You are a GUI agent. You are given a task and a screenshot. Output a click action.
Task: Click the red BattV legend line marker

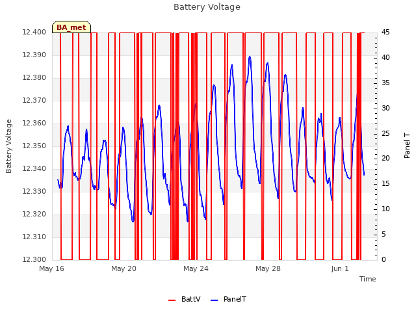pyautogui.click(x=172, y=300)
